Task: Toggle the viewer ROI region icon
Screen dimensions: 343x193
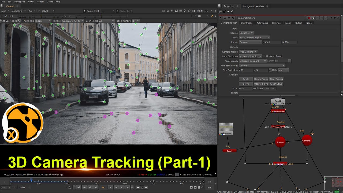Action: point(189,11)
